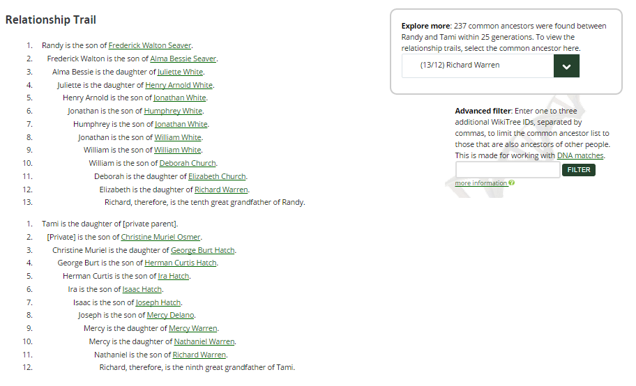Open the DNA matches link
636x386 pixels.
click(580, 155)
